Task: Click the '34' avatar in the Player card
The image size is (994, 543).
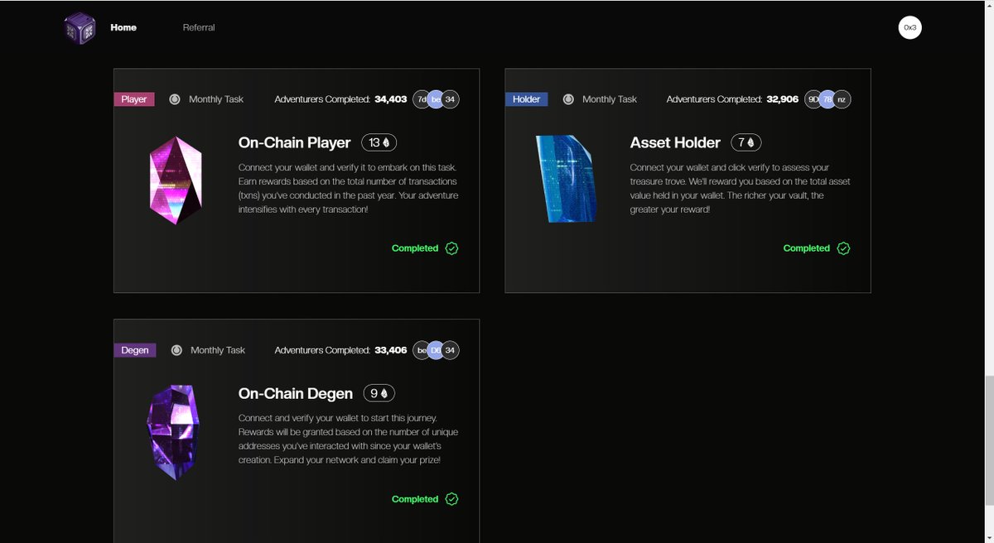Action: tap(450, 99)
